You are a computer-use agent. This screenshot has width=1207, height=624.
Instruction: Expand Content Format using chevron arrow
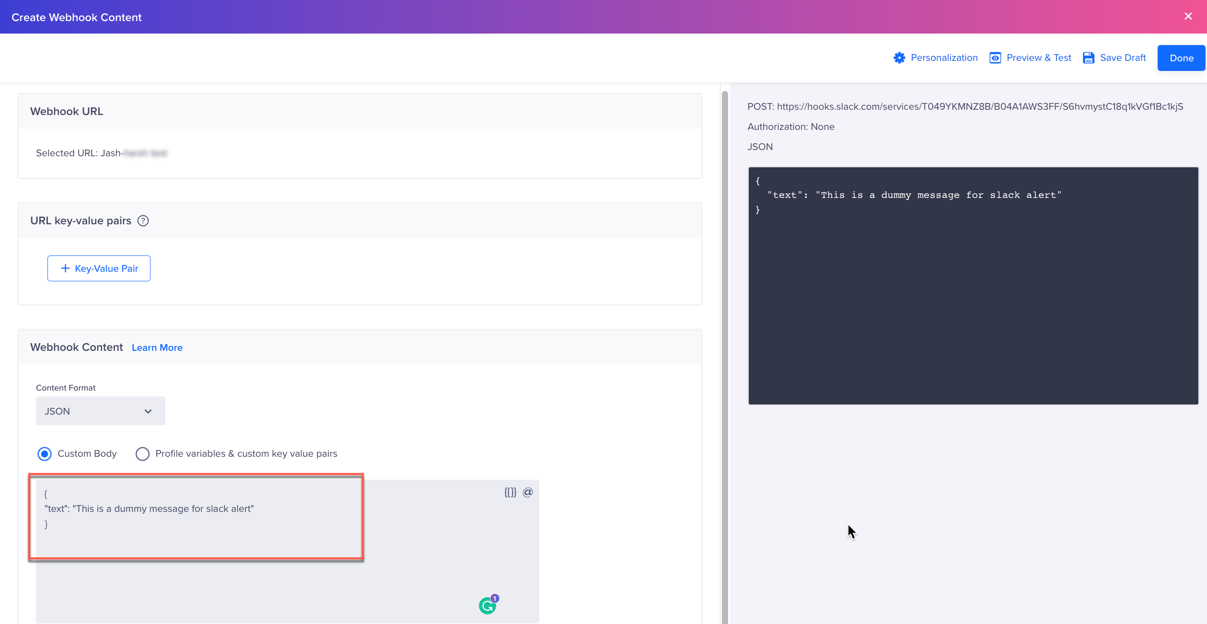point(148,411)
